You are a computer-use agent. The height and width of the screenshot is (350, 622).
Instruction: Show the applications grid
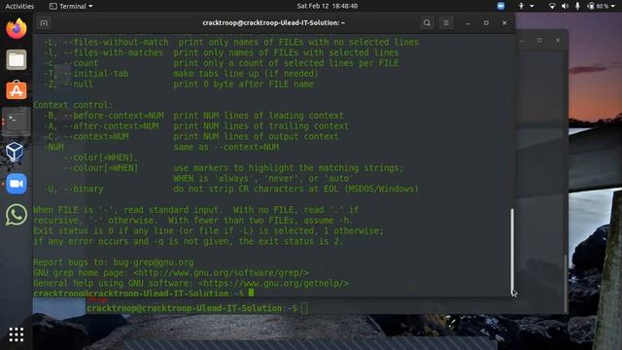pos(17,334)
